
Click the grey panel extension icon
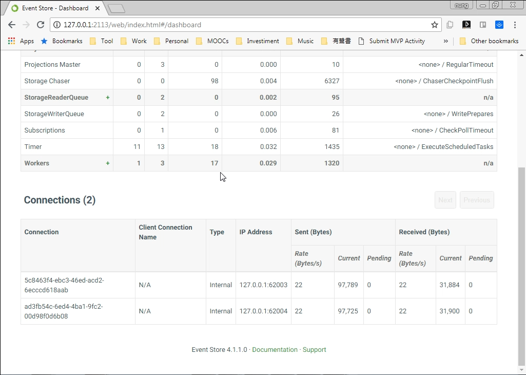pos(483,25)
